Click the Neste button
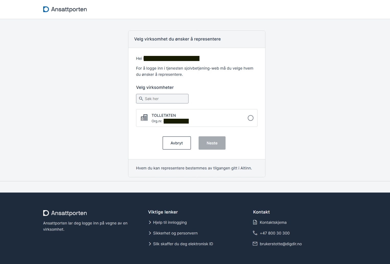 [212, 143]
